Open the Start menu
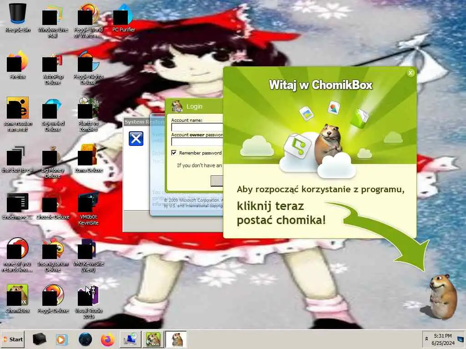This screenshot has height=349, width=466. pos(13,339)
